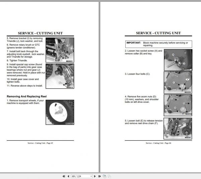Click the text '11. Reverse above steps to install.'
The width and height of the screenshot is (201, 179).
pyautogui.click(x=24, y=86)
